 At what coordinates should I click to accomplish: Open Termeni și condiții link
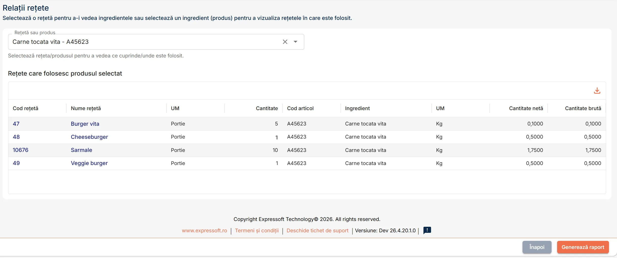257,231
